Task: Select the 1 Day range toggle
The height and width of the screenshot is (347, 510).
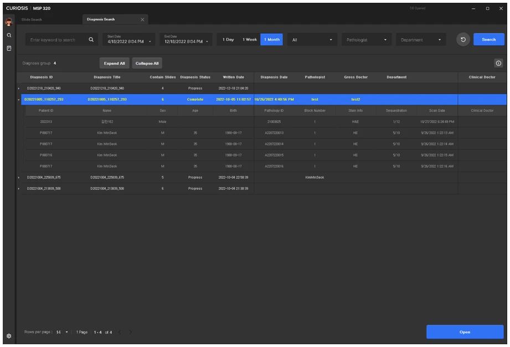Action: [x=228, y=40]
